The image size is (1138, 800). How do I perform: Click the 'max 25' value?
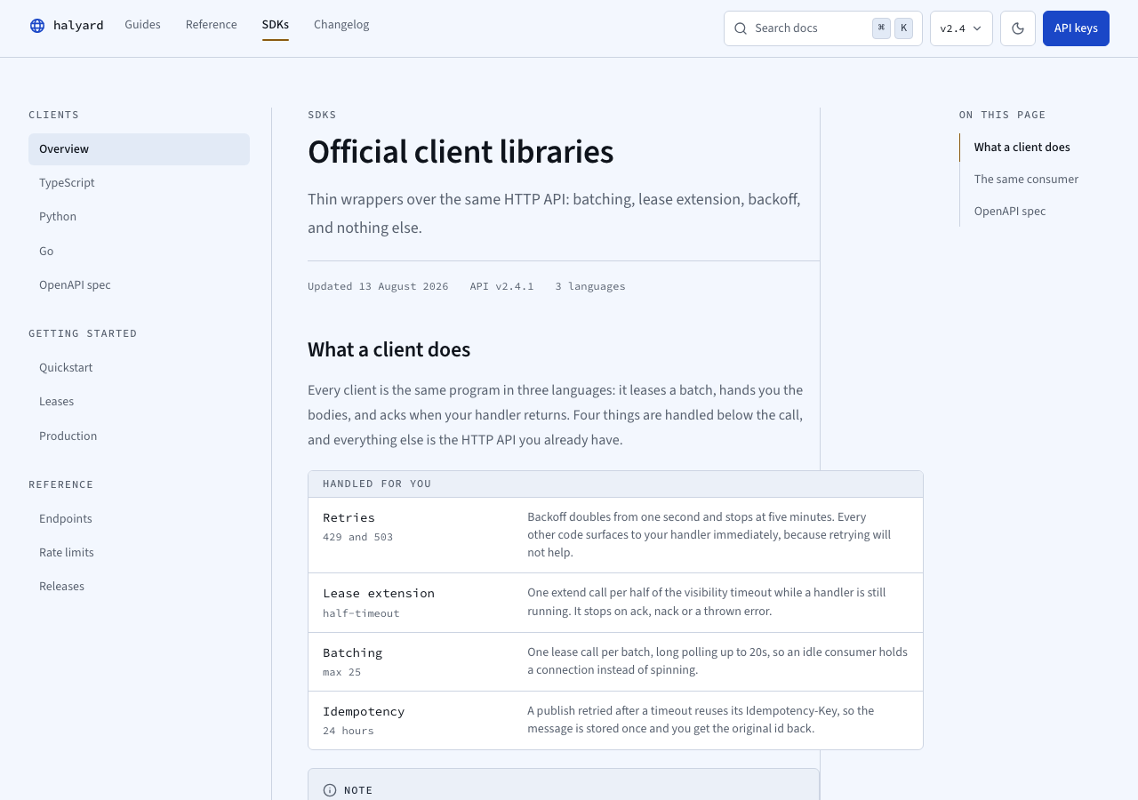click(x=341, y=672)
